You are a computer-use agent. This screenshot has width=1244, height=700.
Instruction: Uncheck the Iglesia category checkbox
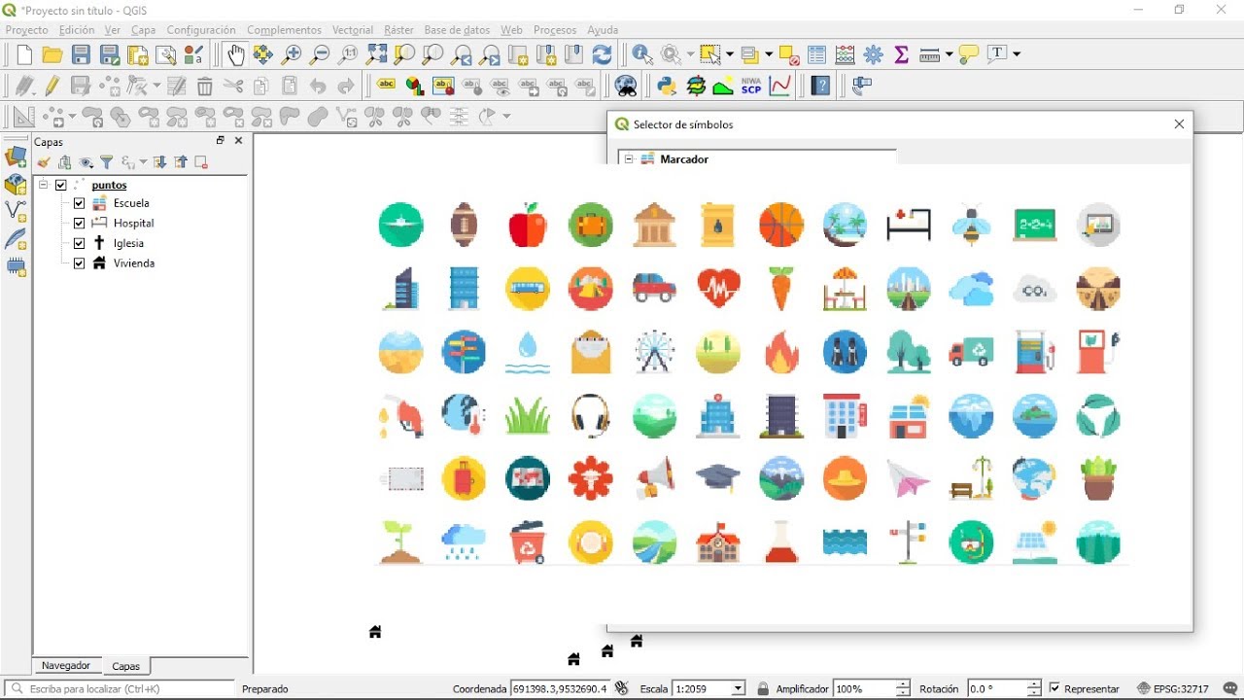coord(80,243)
